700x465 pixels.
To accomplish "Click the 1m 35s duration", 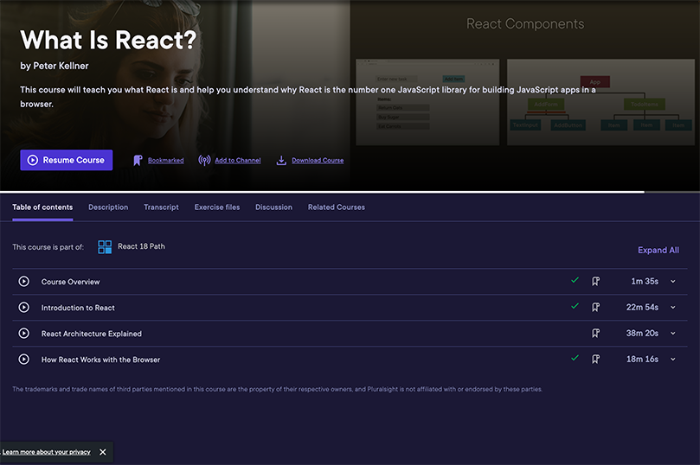I will coord(645,281).
